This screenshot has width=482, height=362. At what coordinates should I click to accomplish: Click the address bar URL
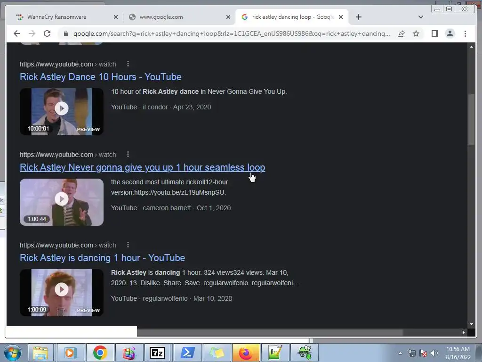click(x=232, y=33)
